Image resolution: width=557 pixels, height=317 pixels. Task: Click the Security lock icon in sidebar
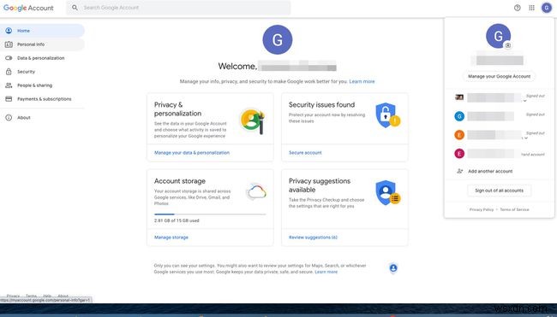(x=9, y=72)
